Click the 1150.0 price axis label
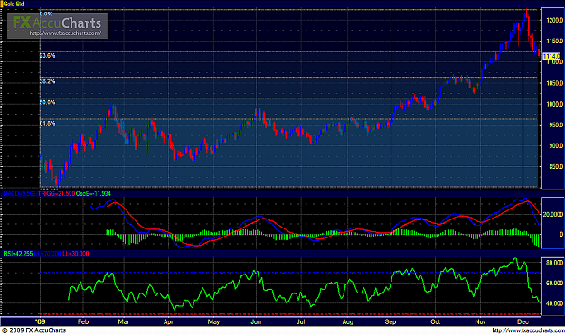Image resolution: width=565 pixels, height=335 pixels. point(554,42)
